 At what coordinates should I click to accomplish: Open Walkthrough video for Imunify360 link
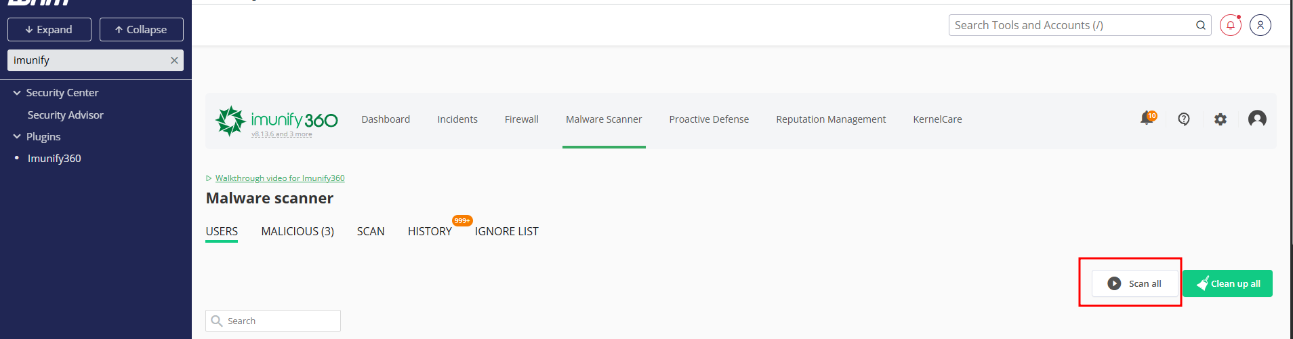tap(280, 178)
